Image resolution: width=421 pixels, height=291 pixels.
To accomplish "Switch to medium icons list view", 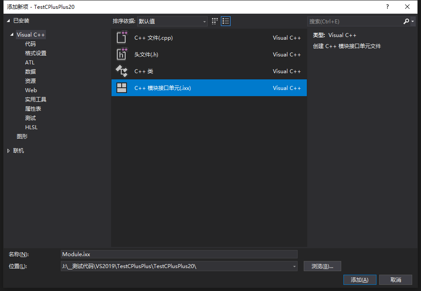I will [226, 21].
